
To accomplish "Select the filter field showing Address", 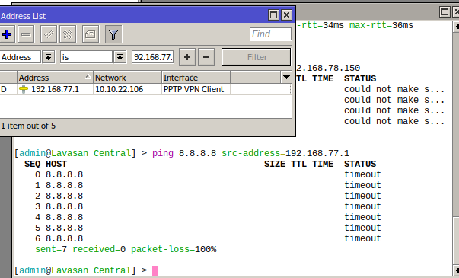I will pos(21,57).
